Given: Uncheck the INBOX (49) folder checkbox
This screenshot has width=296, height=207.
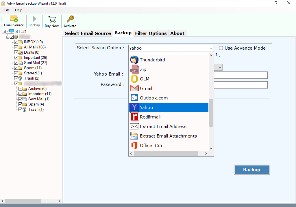Looking at the screenshot, I should tap(16, 42).
